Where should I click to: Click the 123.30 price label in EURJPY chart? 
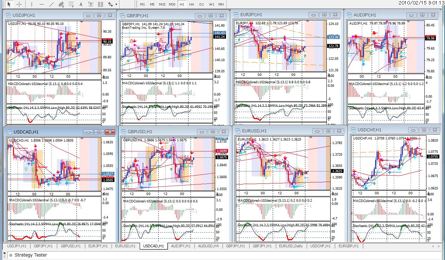tap(333, 37)
